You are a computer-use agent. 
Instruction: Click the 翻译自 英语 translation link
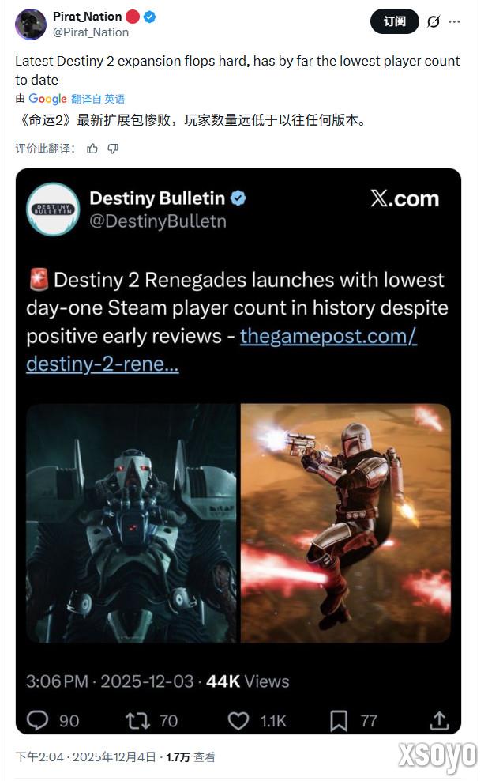pyautogui.click(x=98, y=99)
